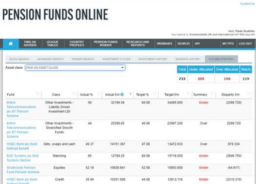This screenshot has height=184, width=256.
Task: Open BT Pension Scheme link in Diversified Growth row
Action: point(21,130)
